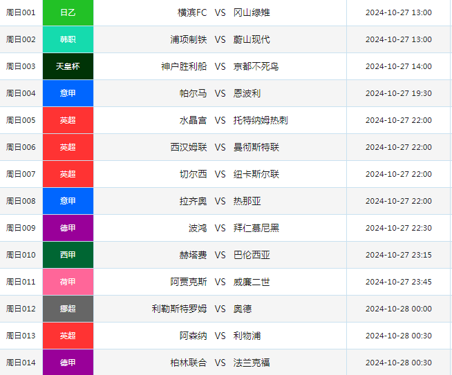Viewport: 452px width, 375px height.
Task: Select away team 威廉二世
Action: (252, 282)
